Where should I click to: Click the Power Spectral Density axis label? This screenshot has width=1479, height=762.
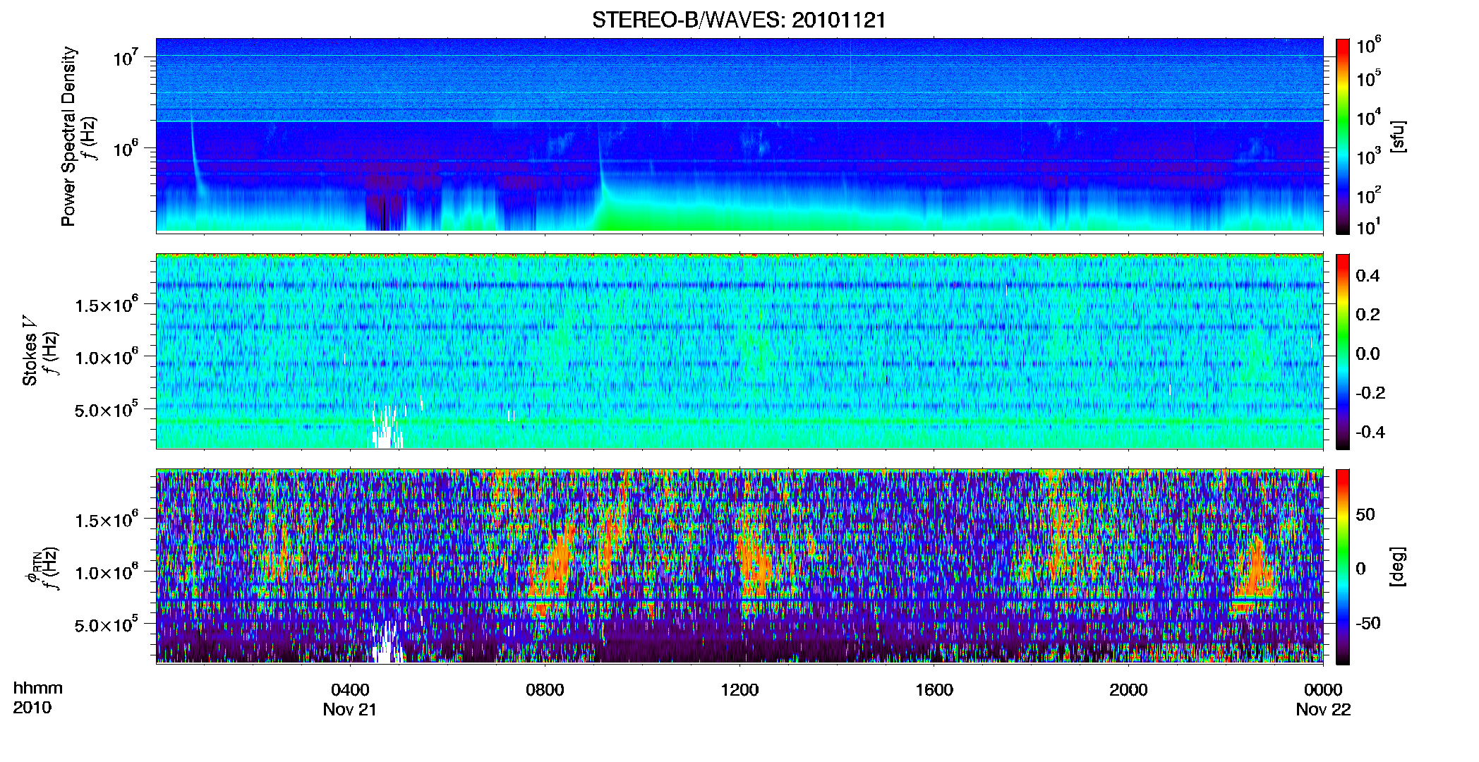click(68, 137)
